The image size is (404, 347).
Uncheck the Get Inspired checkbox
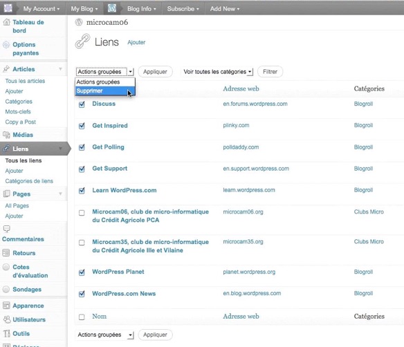point(82,126)
